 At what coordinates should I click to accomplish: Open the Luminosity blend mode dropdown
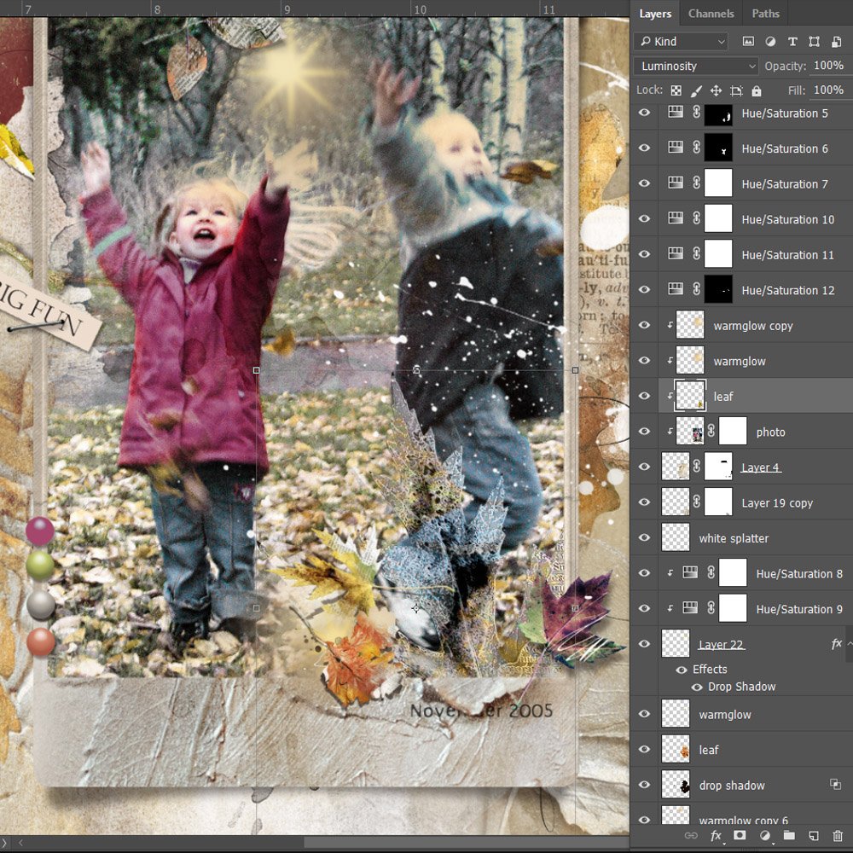pyautogui.click(x=696, y=66)
